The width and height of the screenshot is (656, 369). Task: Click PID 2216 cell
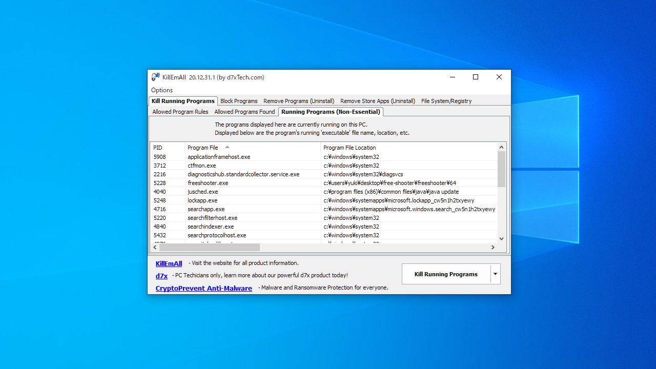(159, 174)
